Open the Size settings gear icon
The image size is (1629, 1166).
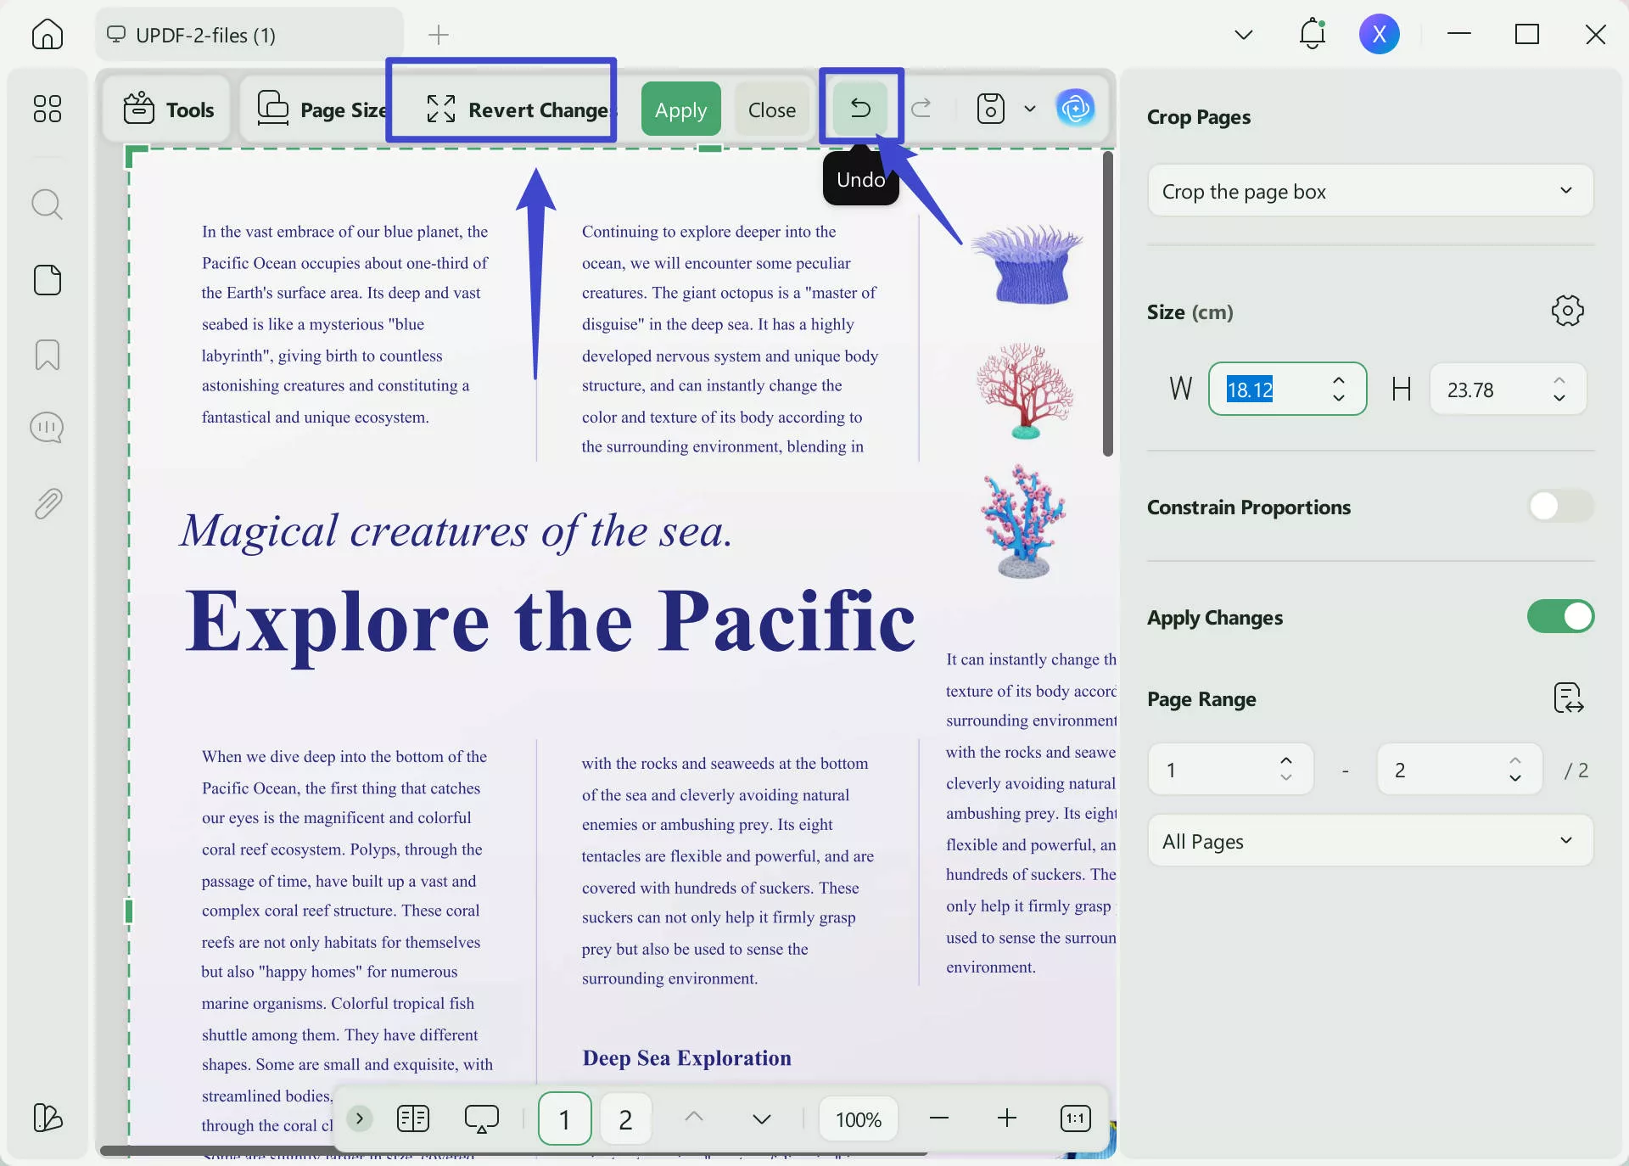[1566, 311]
